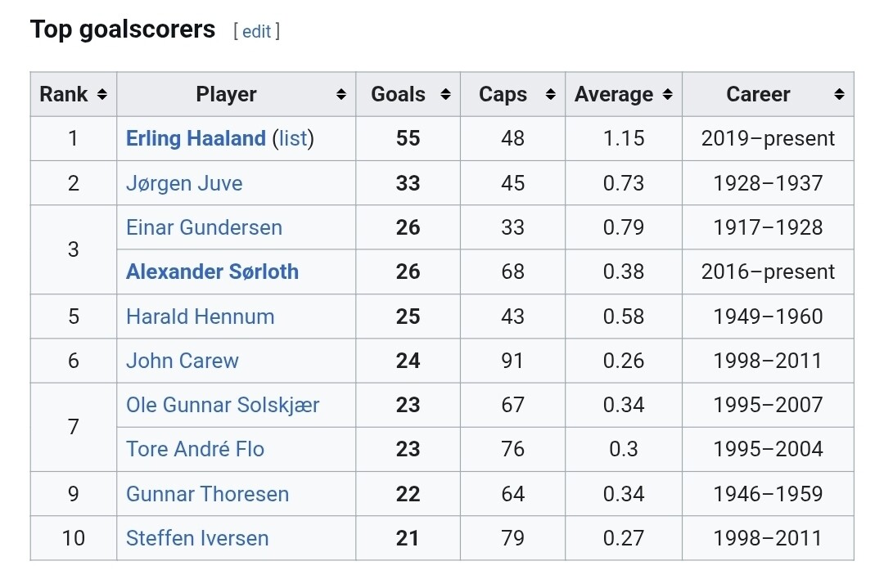Screen dimensions: 884x579
Task: Click the Caps column sort icon
Action: click(x=551, y=95)
